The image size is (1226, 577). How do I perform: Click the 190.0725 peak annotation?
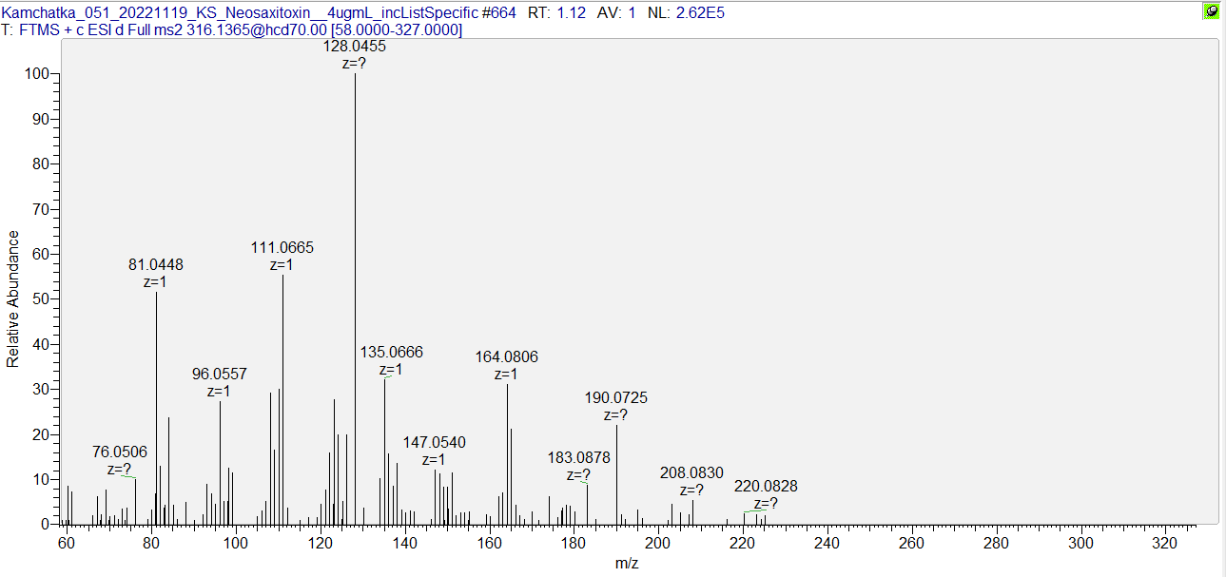pos(615,398)
